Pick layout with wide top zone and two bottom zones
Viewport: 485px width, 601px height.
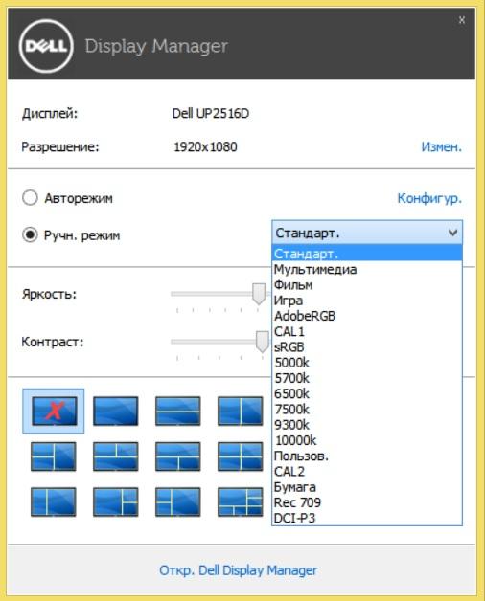[177, 456]
